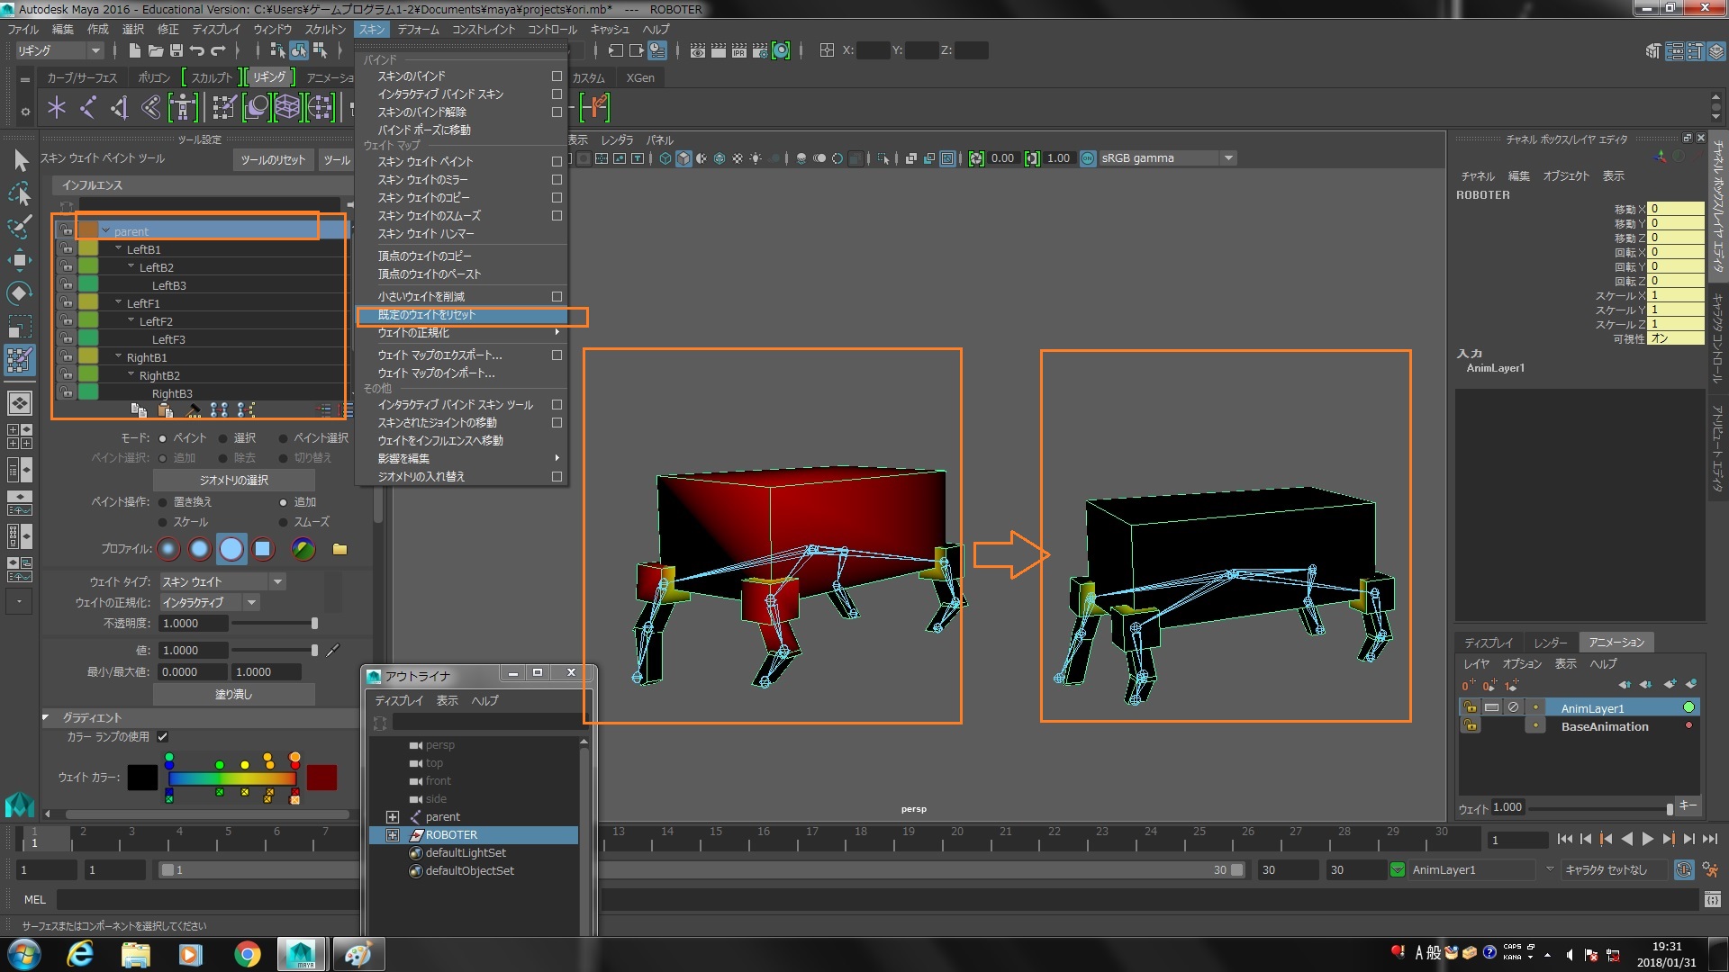Open the デフォーム menu

click(x=418, y=30)
